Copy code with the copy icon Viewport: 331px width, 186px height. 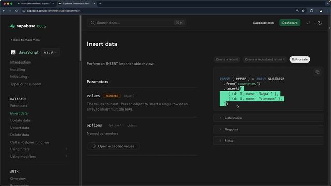[x=317, y=72]
